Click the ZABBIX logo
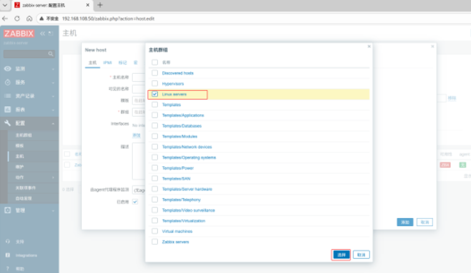This screenshot has width=471, height=273. pos(19,33)
